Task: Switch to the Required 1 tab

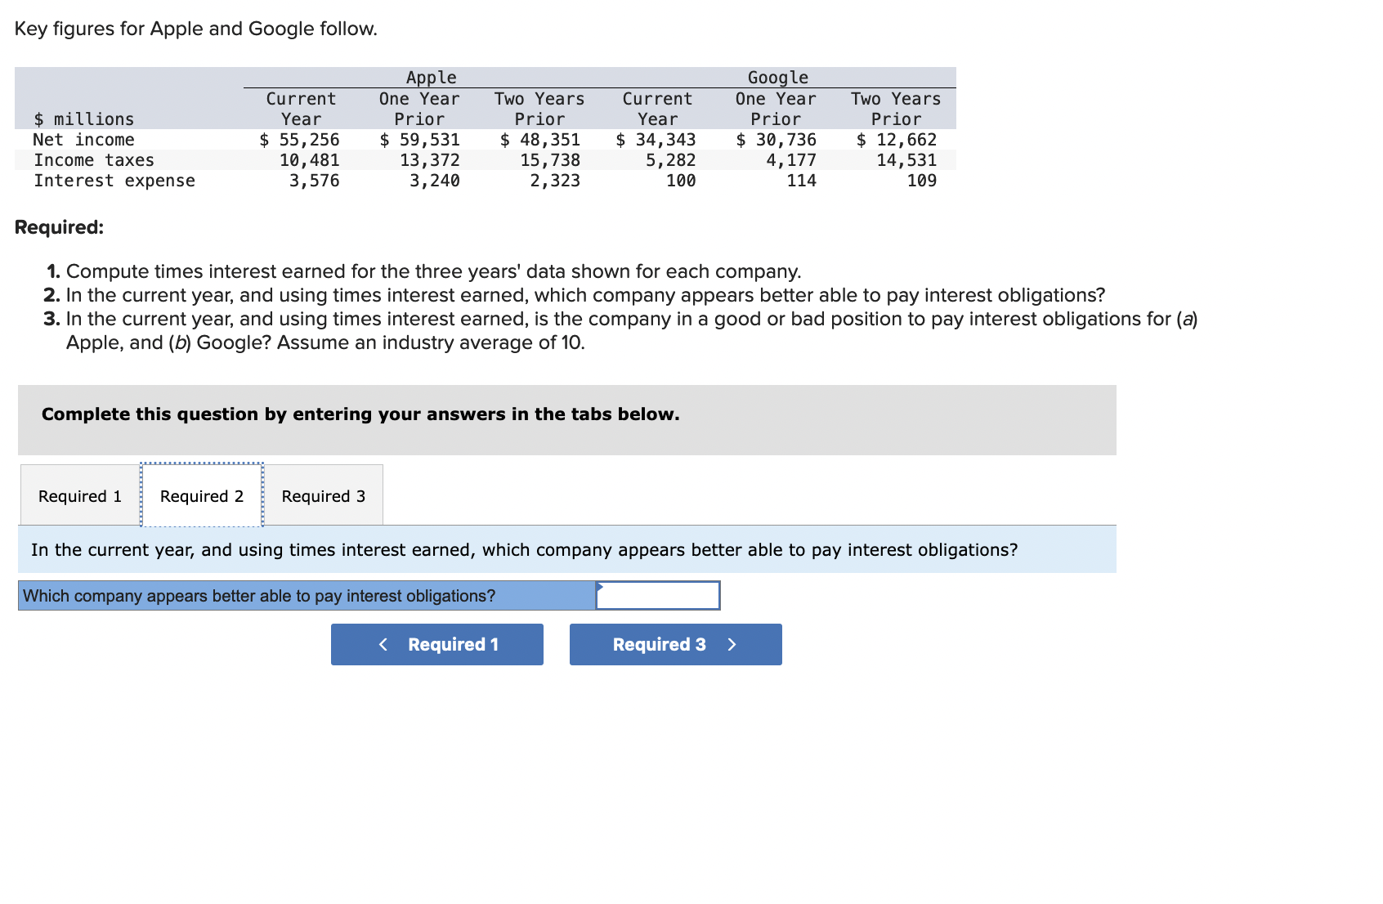Action: (x=78, y=495)
